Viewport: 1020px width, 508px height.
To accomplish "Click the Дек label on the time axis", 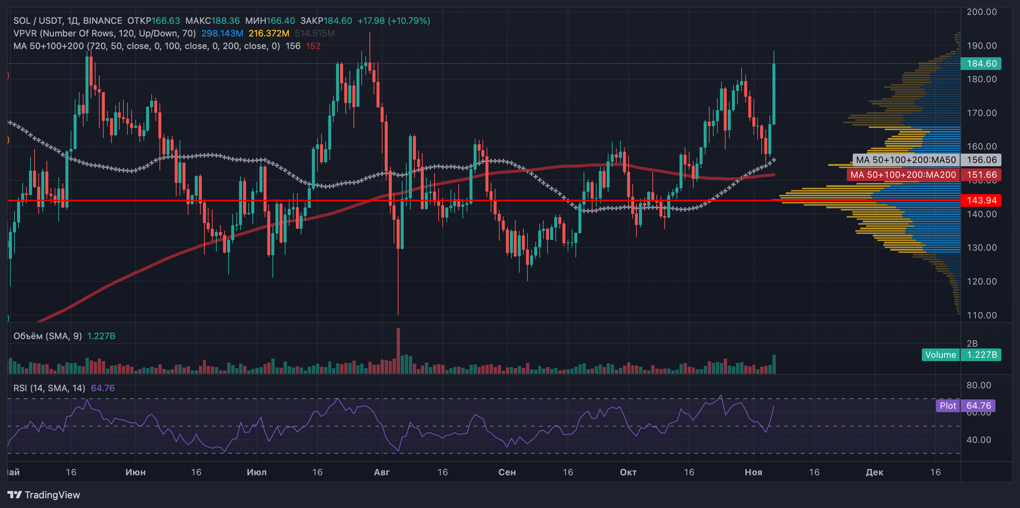I will [874, 472].
